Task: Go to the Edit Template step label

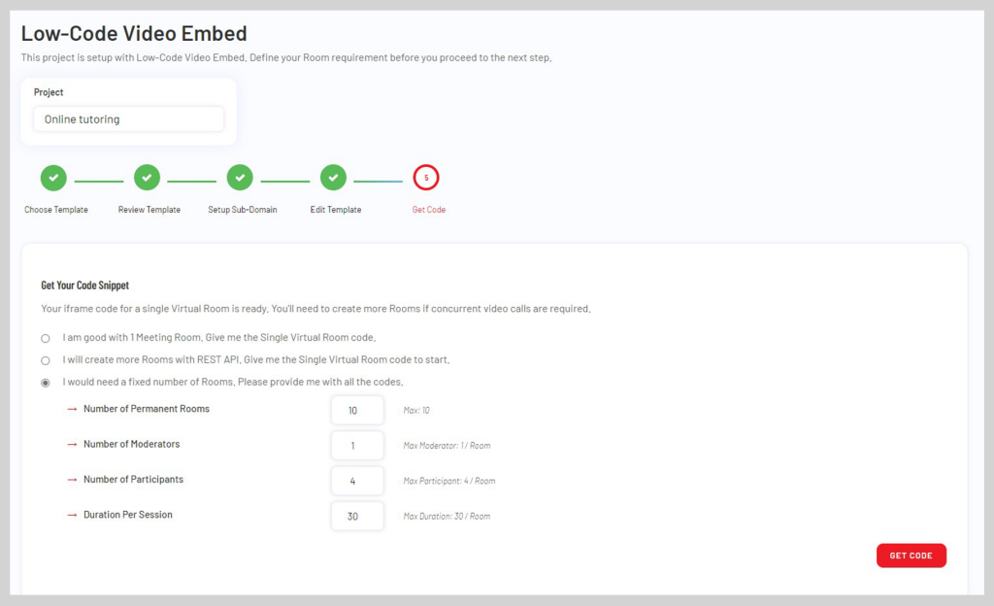Action: (335, 210)
